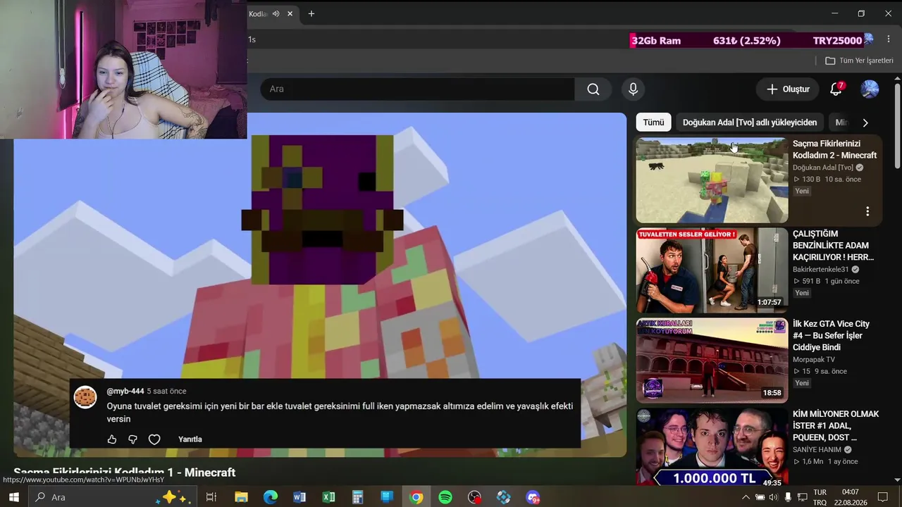Open Microsoft Edge from the taskbar
The width and height of the screenshot is (902, 507).
point(271,497)
